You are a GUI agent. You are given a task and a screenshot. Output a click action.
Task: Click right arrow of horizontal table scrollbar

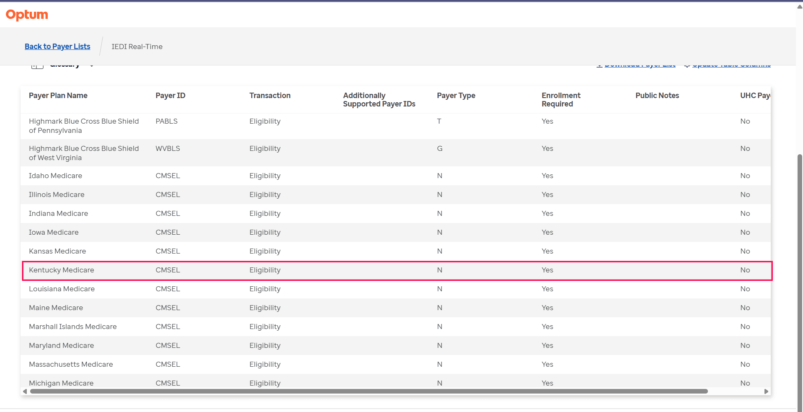[x=766, y=391]
